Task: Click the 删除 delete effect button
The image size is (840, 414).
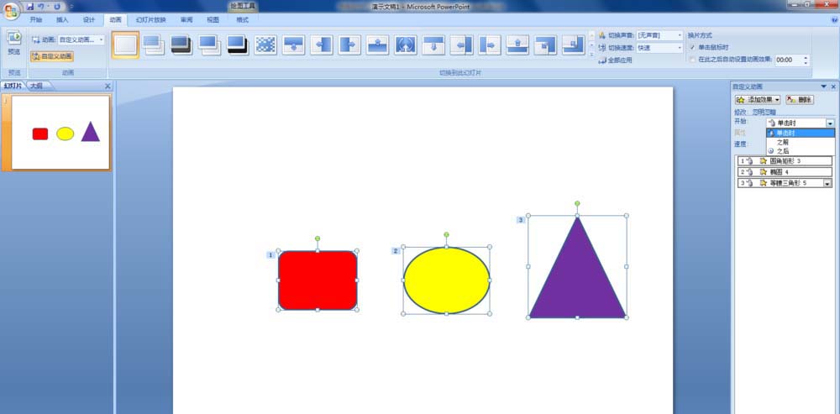Action: coord(800,100)
